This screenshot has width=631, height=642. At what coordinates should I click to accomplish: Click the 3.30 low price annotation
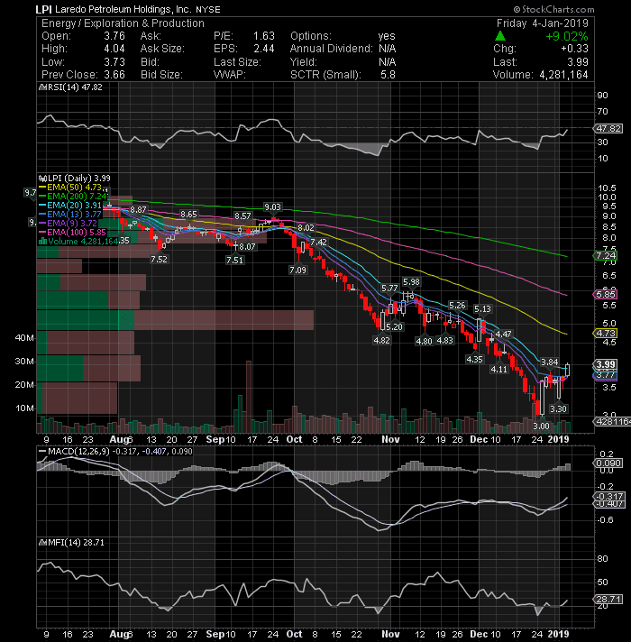558,408
